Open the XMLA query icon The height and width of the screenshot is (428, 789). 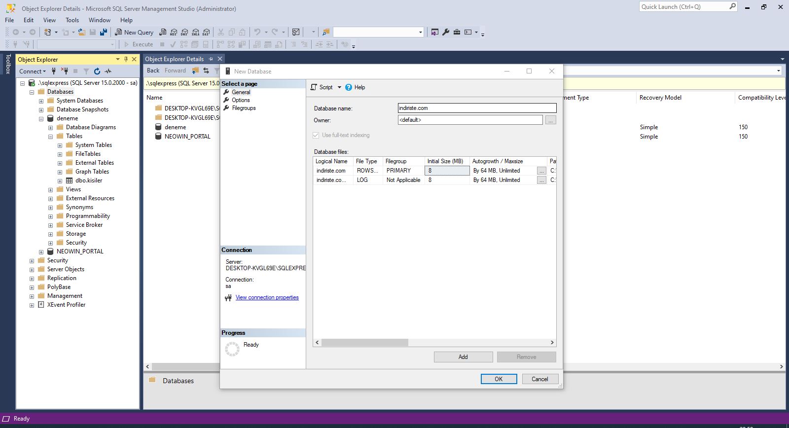195,32
